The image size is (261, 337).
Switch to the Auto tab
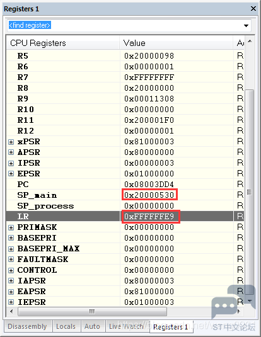tap(92, 326)
